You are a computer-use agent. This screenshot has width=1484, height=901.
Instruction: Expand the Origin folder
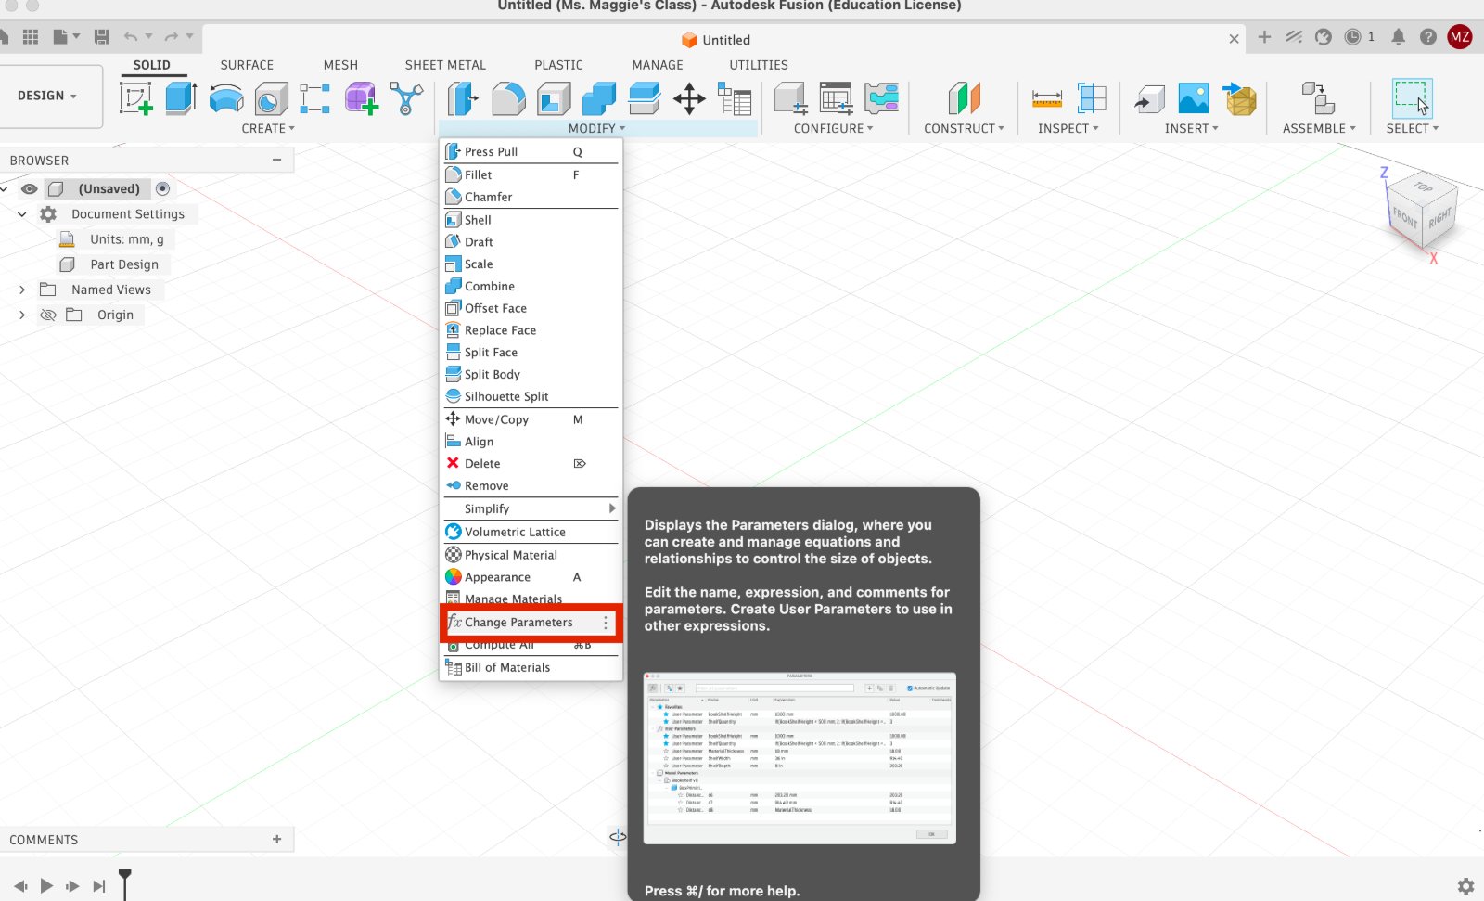point(22,315)
